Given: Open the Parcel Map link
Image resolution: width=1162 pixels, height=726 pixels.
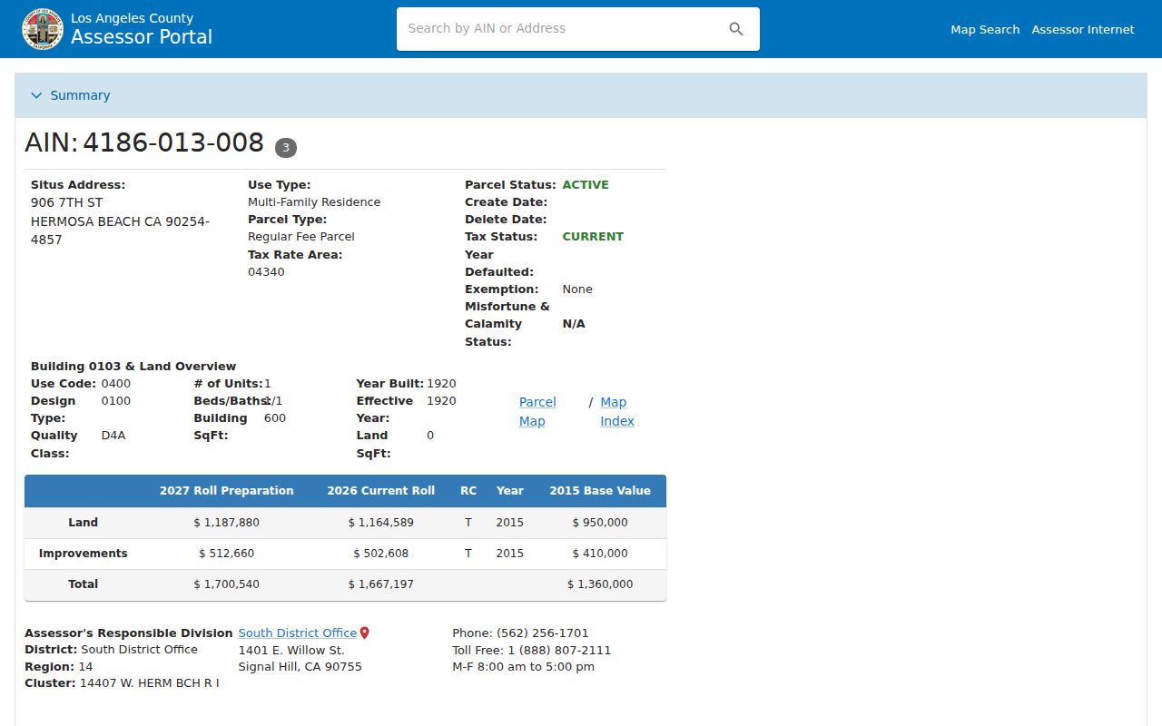Looking at the screenshot, I should 537,411.
